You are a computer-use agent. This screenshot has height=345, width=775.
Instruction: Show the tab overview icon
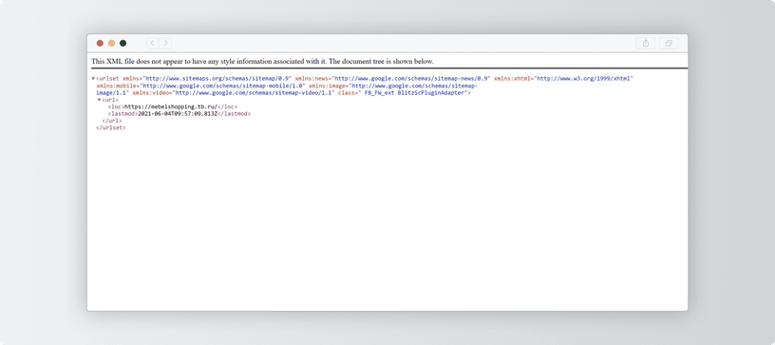click(669, 43)
